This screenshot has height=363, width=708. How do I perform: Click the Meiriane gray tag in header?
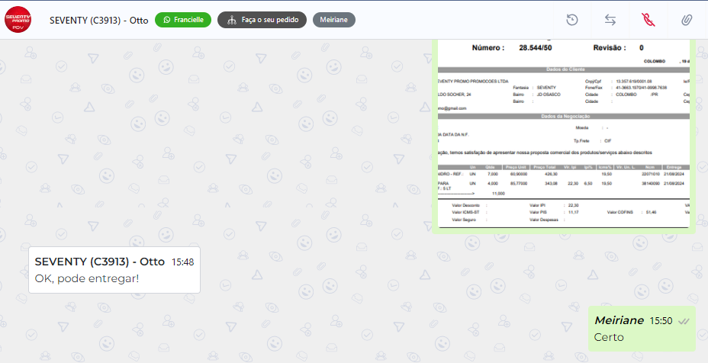point(333,20)
